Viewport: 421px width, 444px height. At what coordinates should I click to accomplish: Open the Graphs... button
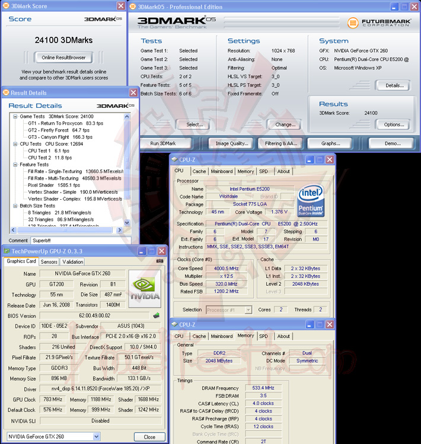pos(330,143)
